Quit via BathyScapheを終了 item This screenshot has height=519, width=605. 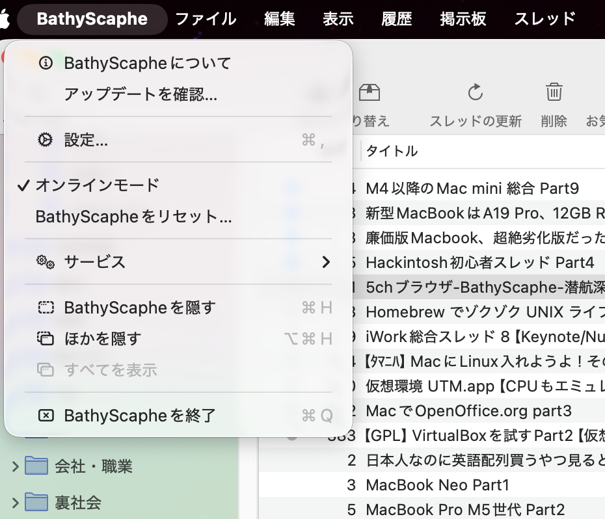click(140, 416)
